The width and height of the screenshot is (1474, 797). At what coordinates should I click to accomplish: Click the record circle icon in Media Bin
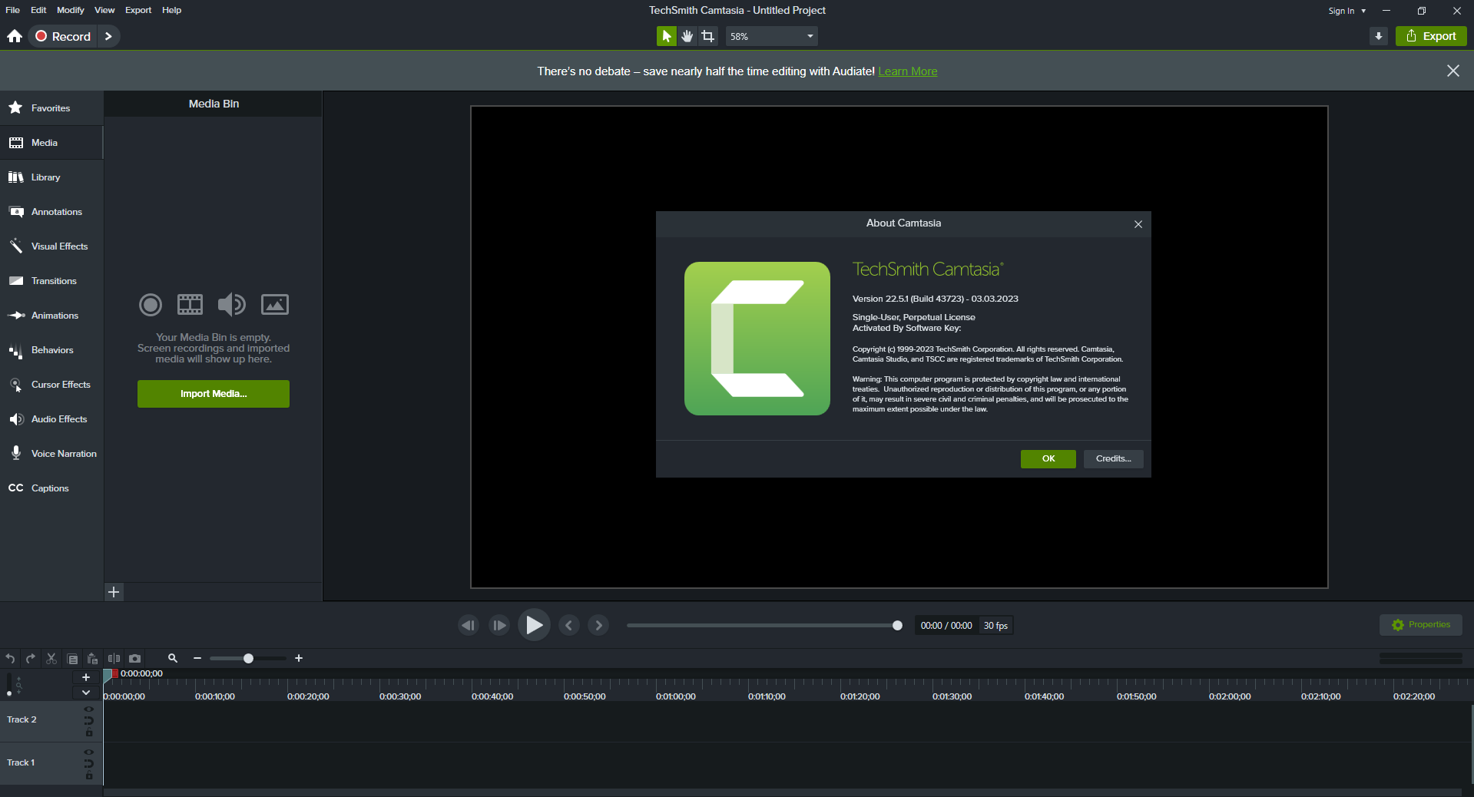click(x=151, y=305)
